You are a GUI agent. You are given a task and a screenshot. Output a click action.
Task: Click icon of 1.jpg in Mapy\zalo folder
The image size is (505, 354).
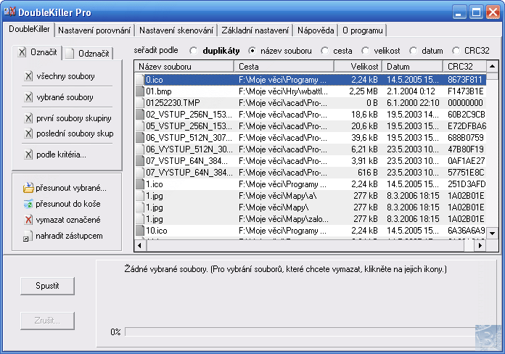click(140, 219)
